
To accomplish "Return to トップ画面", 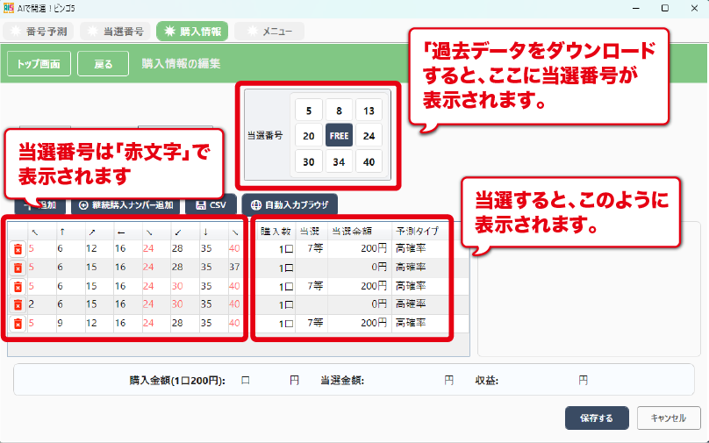I will [x=39, y=64].
